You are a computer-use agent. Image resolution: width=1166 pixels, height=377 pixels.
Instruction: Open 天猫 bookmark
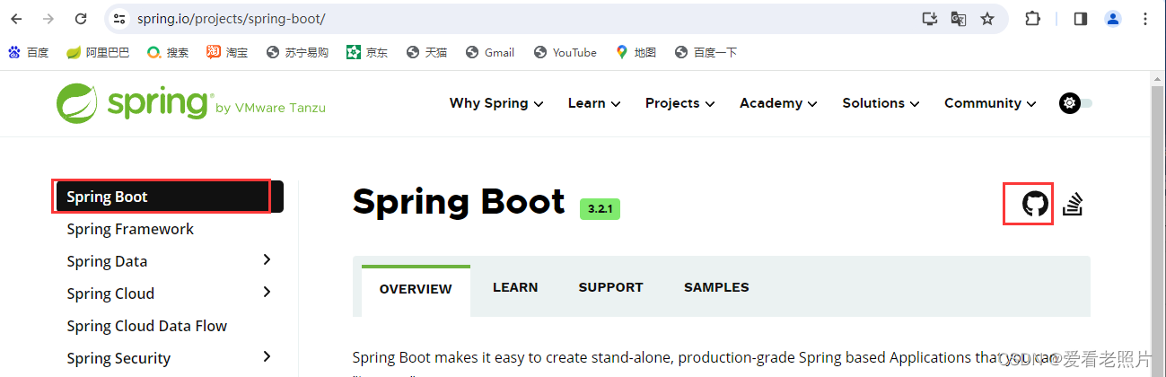426,53
